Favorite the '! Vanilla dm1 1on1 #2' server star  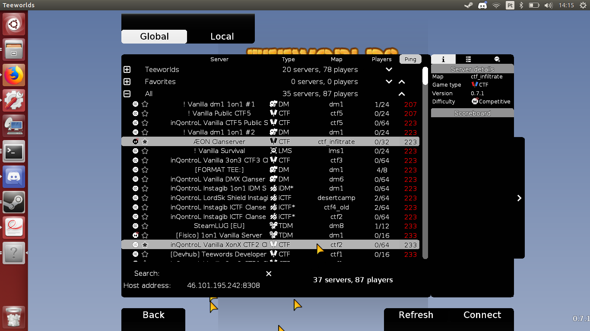tap(145, 132)
